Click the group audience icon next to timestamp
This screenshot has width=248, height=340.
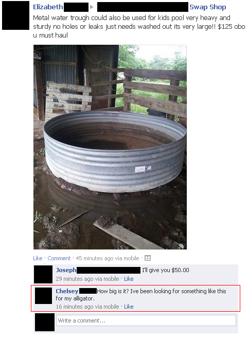(x=148, y=258)
